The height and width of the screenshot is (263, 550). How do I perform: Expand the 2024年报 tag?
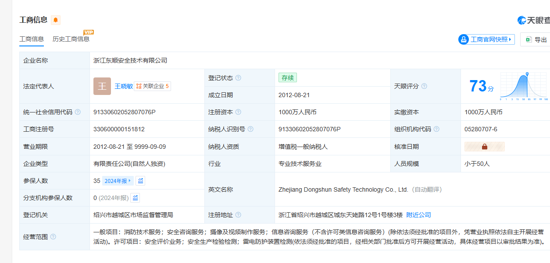click(x=118, y=181)
